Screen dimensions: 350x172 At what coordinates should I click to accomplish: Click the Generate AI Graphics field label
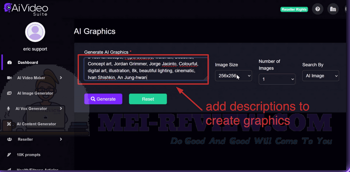106,52
